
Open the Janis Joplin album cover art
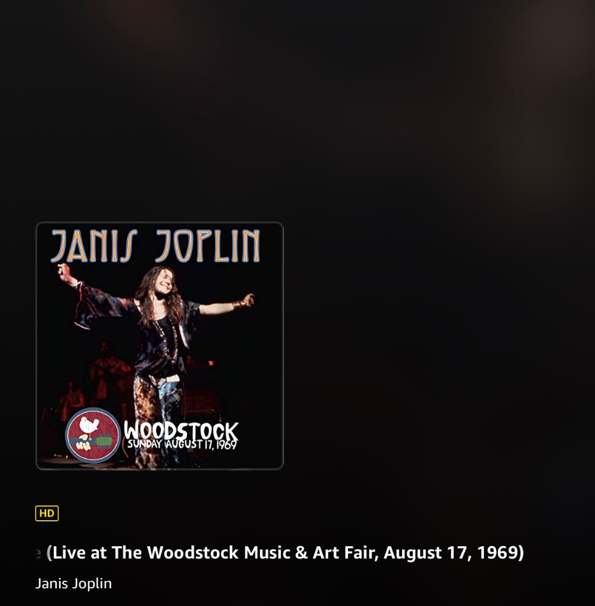click(160, 346)
